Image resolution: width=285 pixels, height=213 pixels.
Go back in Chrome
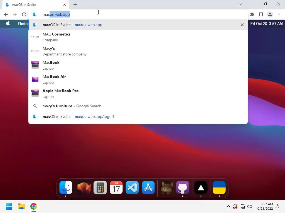click(x=6, y=14)
